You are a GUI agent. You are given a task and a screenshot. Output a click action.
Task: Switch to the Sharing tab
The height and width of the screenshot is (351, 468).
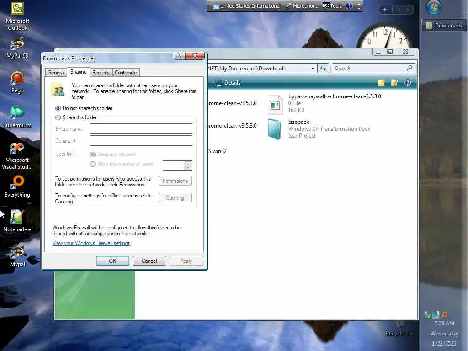78,72
